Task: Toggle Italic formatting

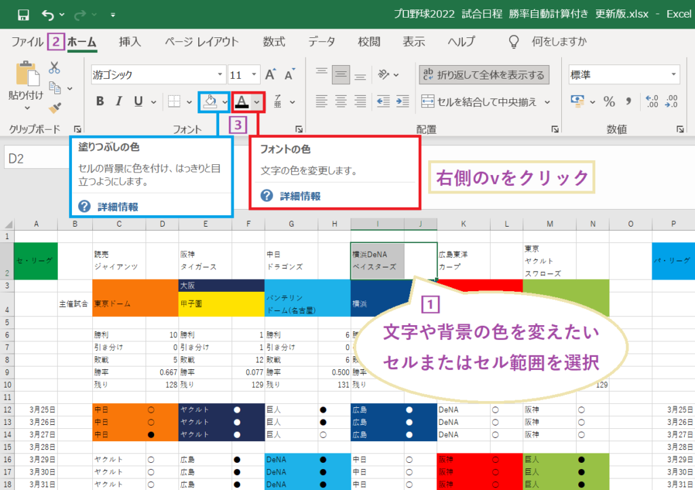Action: (117, 100)
